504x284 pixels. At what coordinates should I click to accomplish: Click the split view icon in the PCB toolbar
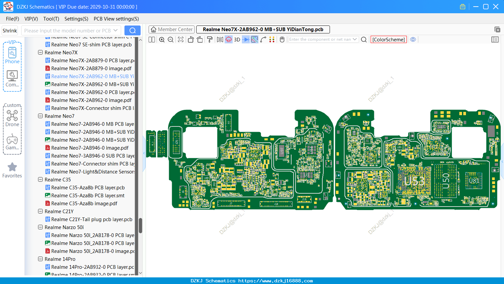[x=152, y=40]
